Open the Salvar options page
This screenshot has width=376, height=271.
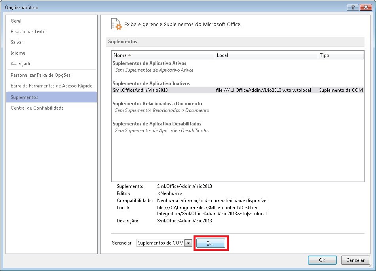17,42
